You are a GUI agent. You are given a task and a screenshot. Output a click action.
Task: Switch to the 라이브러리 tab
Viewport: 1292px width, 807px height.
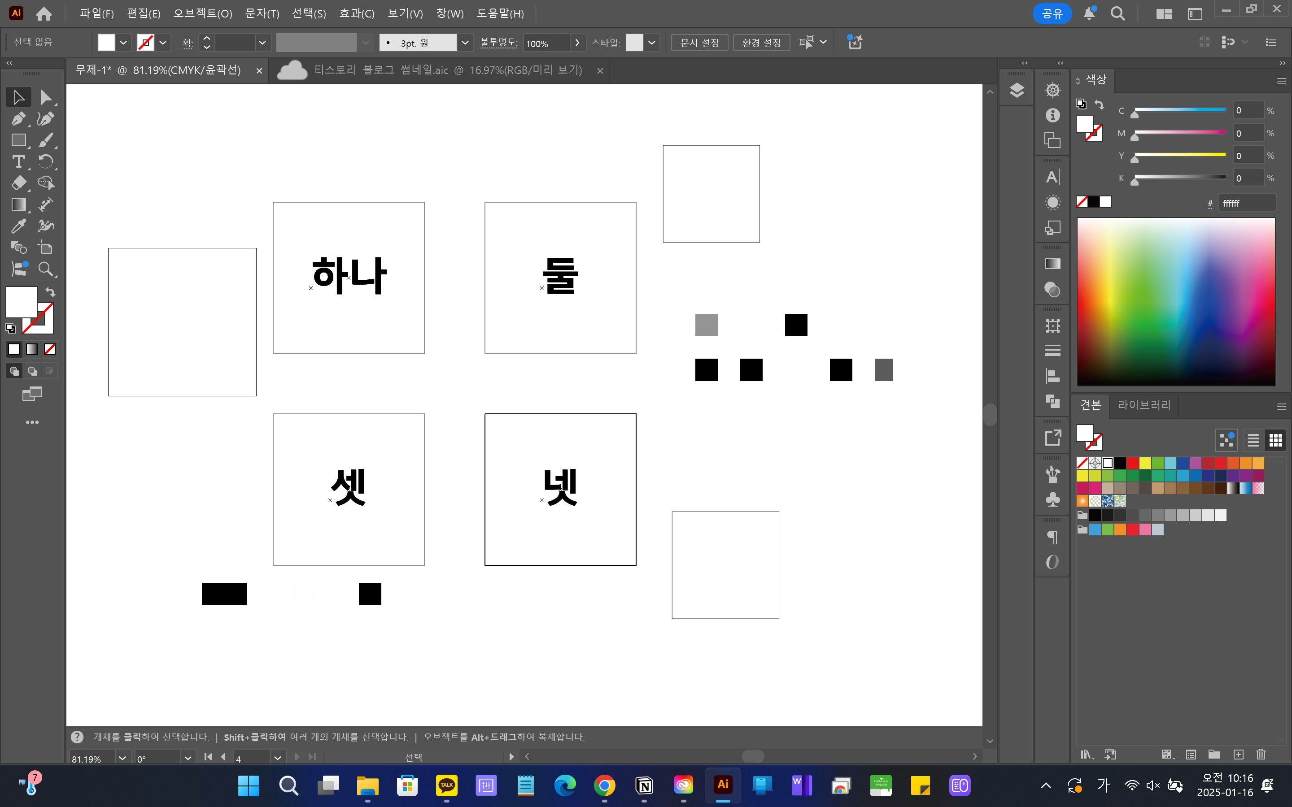pos(1144,405)
